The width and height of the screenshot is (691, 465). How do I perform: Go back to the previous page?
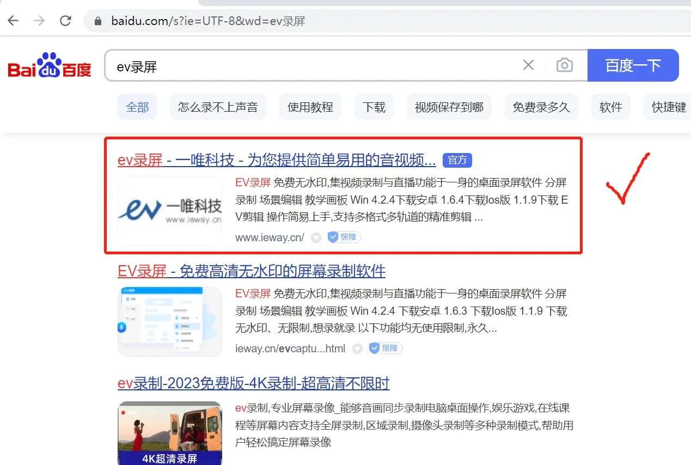[13, 21]
